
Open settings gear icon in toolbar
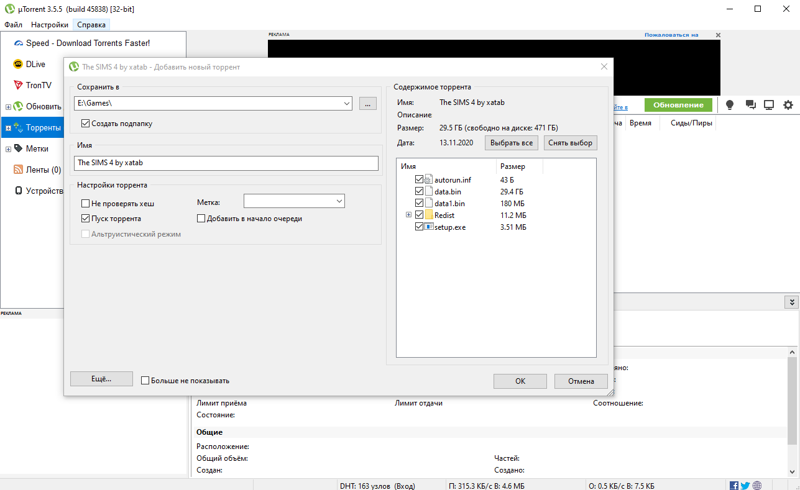pyautogui.click(x=788, y=105)
